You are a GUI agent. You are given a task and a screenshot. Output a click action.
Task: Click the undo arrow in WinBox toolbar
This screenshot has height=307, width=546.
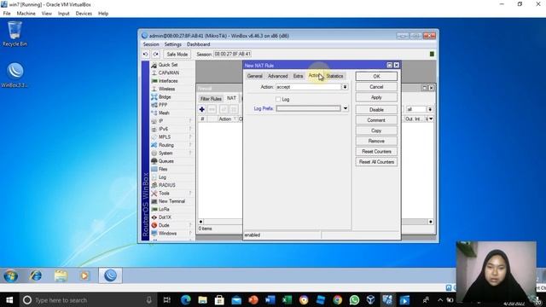coord(146,55)
